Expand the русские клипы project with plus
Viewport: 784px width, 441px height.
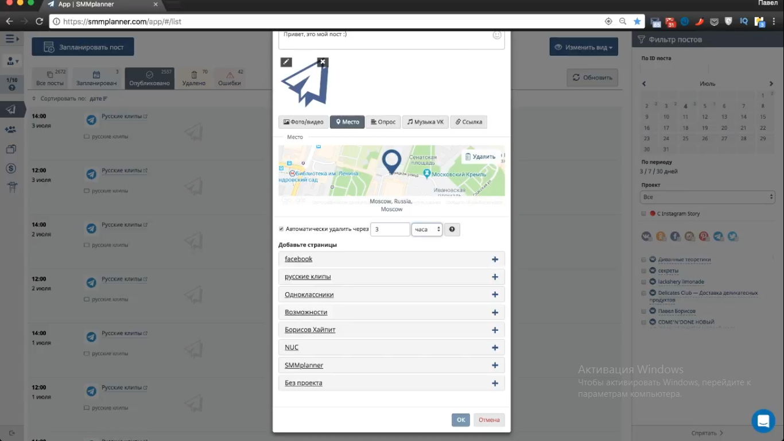point(495,277)
